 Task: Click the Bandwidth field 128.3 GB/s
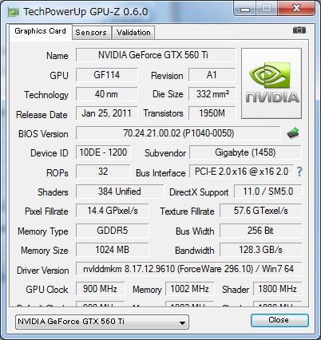(261, 250)
